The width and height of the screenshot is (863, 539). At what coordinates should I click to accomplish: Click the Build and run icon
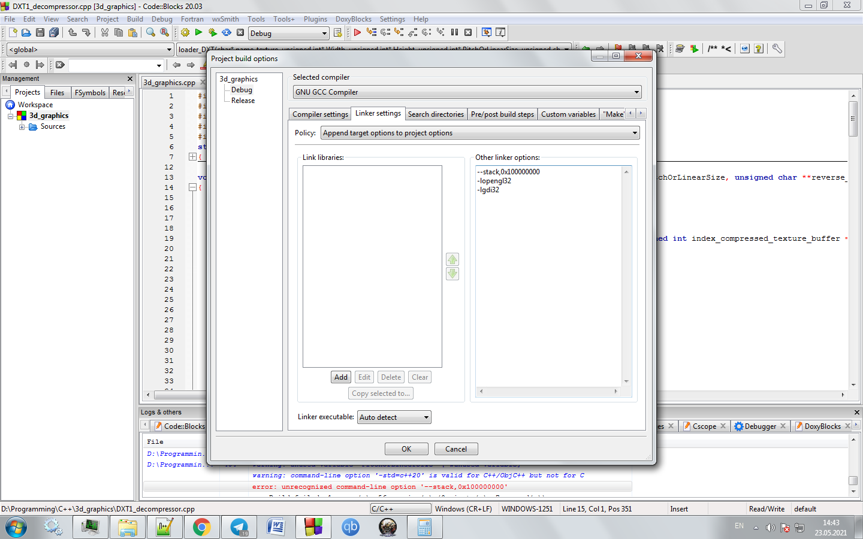(212, 33)
